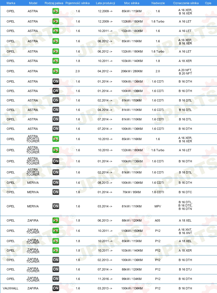Click the 'Opis' column header
The height and width of the screenshot is (293, 217).
click(x=208, y=3)
